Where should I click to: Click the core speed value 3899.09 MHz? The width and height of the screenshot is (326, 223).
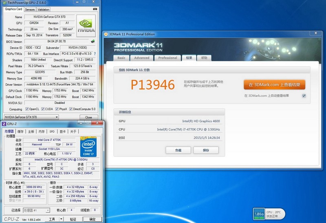pos(34,187)
